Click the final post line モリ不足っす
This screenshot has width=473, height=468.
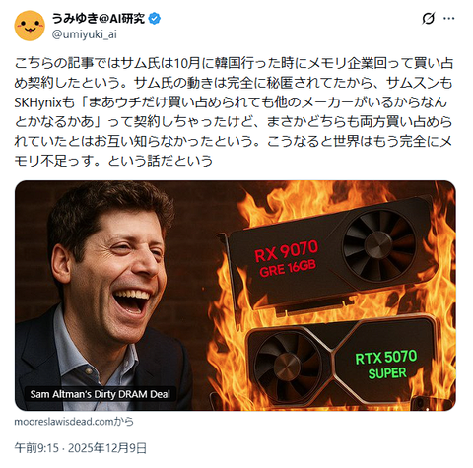tap(113, 161)
